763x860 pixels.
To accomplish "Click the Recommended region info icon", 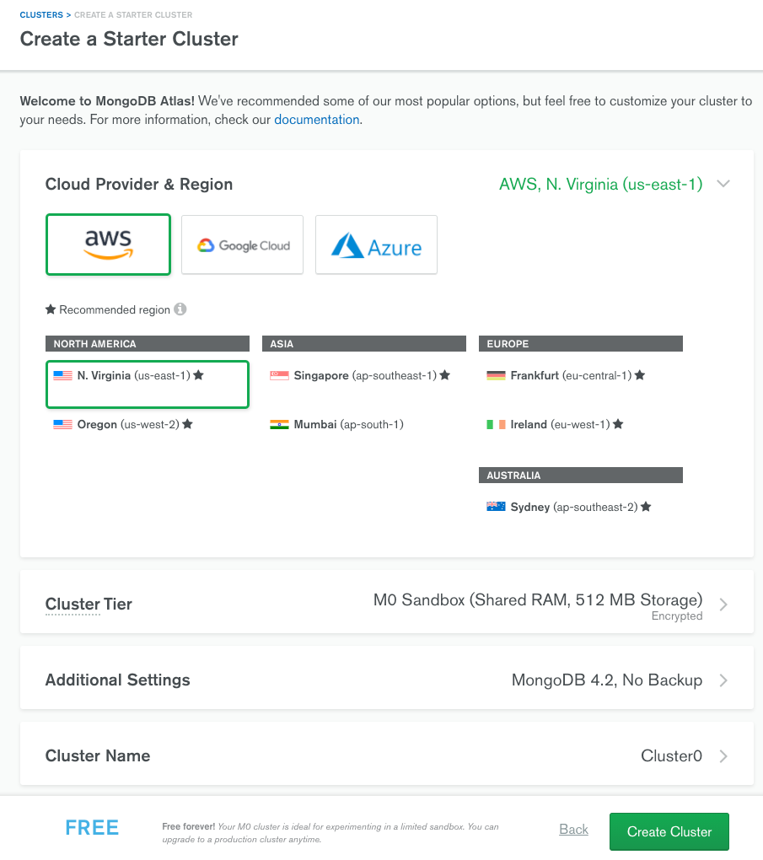I will [180, 309].
